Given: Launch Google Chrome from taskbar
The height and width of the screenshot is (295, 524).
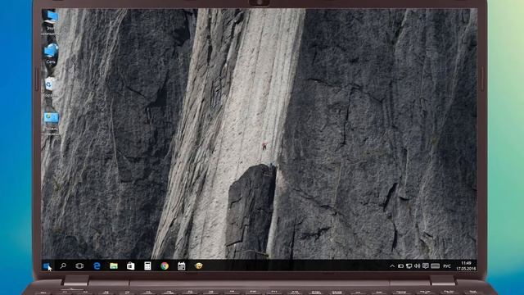Looking at the screenshot, I should 165,265.
